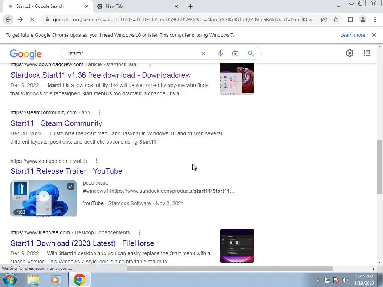Screen dimensions: 383x287
Task: Click the FileHorse result thumbnail image
Action: point(237,246)
